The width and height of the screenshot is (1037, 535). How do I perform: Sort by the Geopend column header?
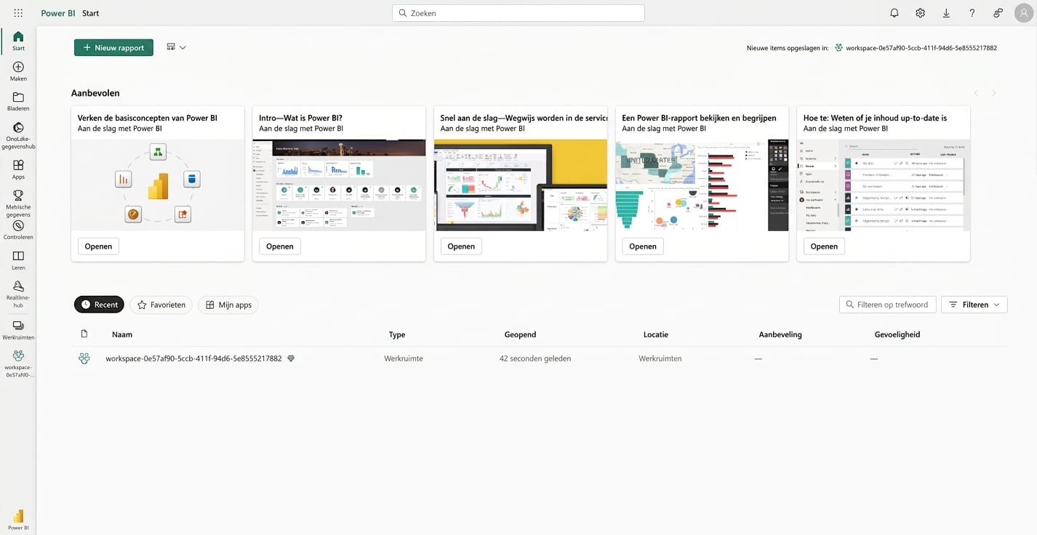520,334
